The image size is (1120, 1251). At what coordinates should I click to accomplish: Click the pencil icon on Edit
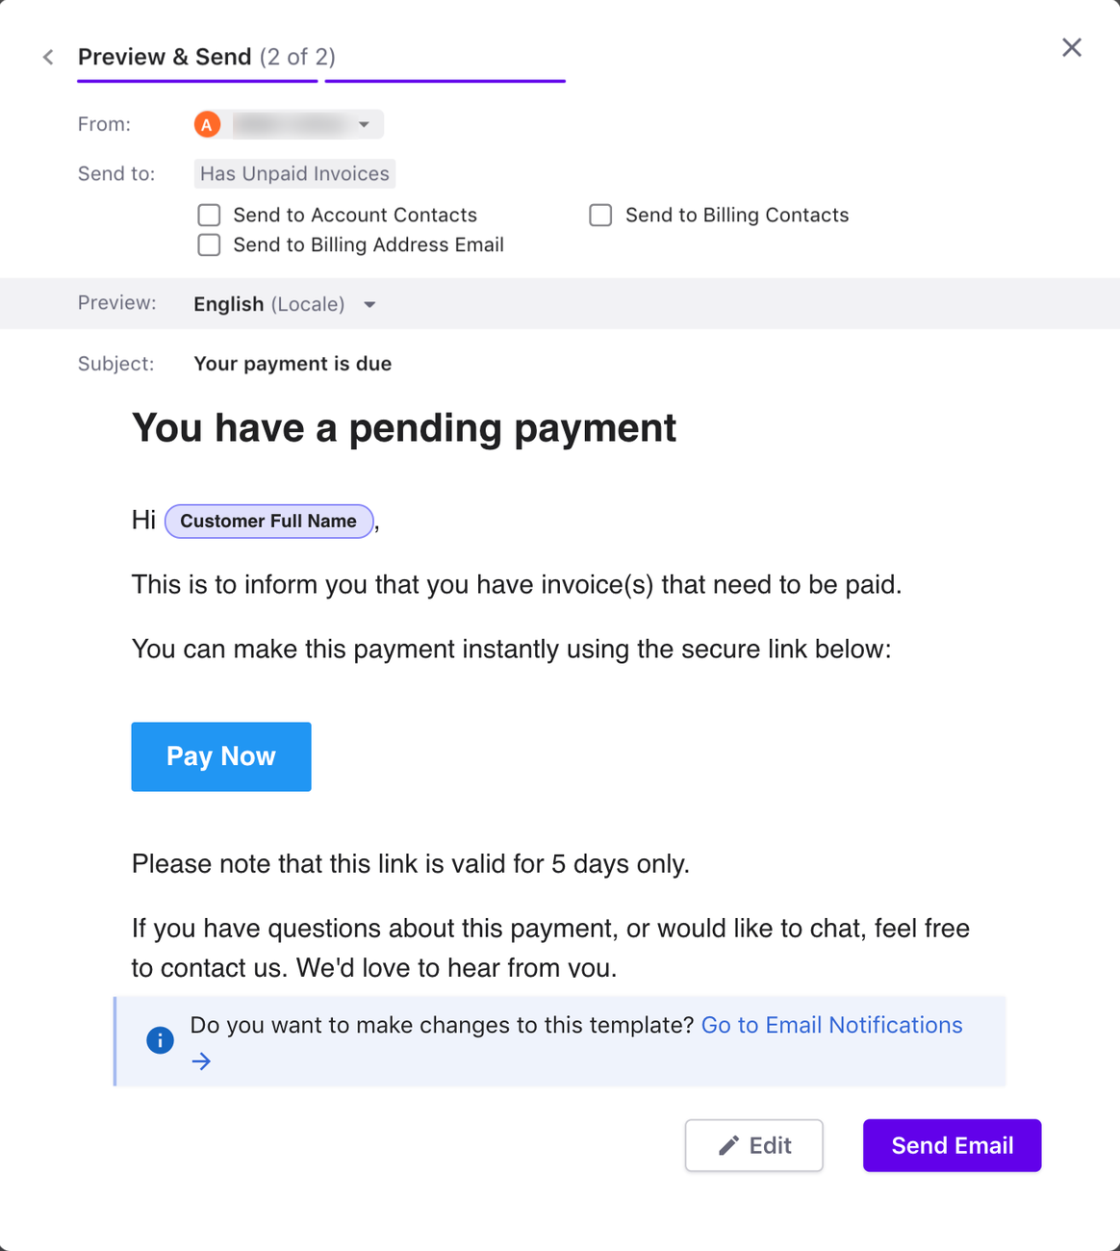(729, 1145)
